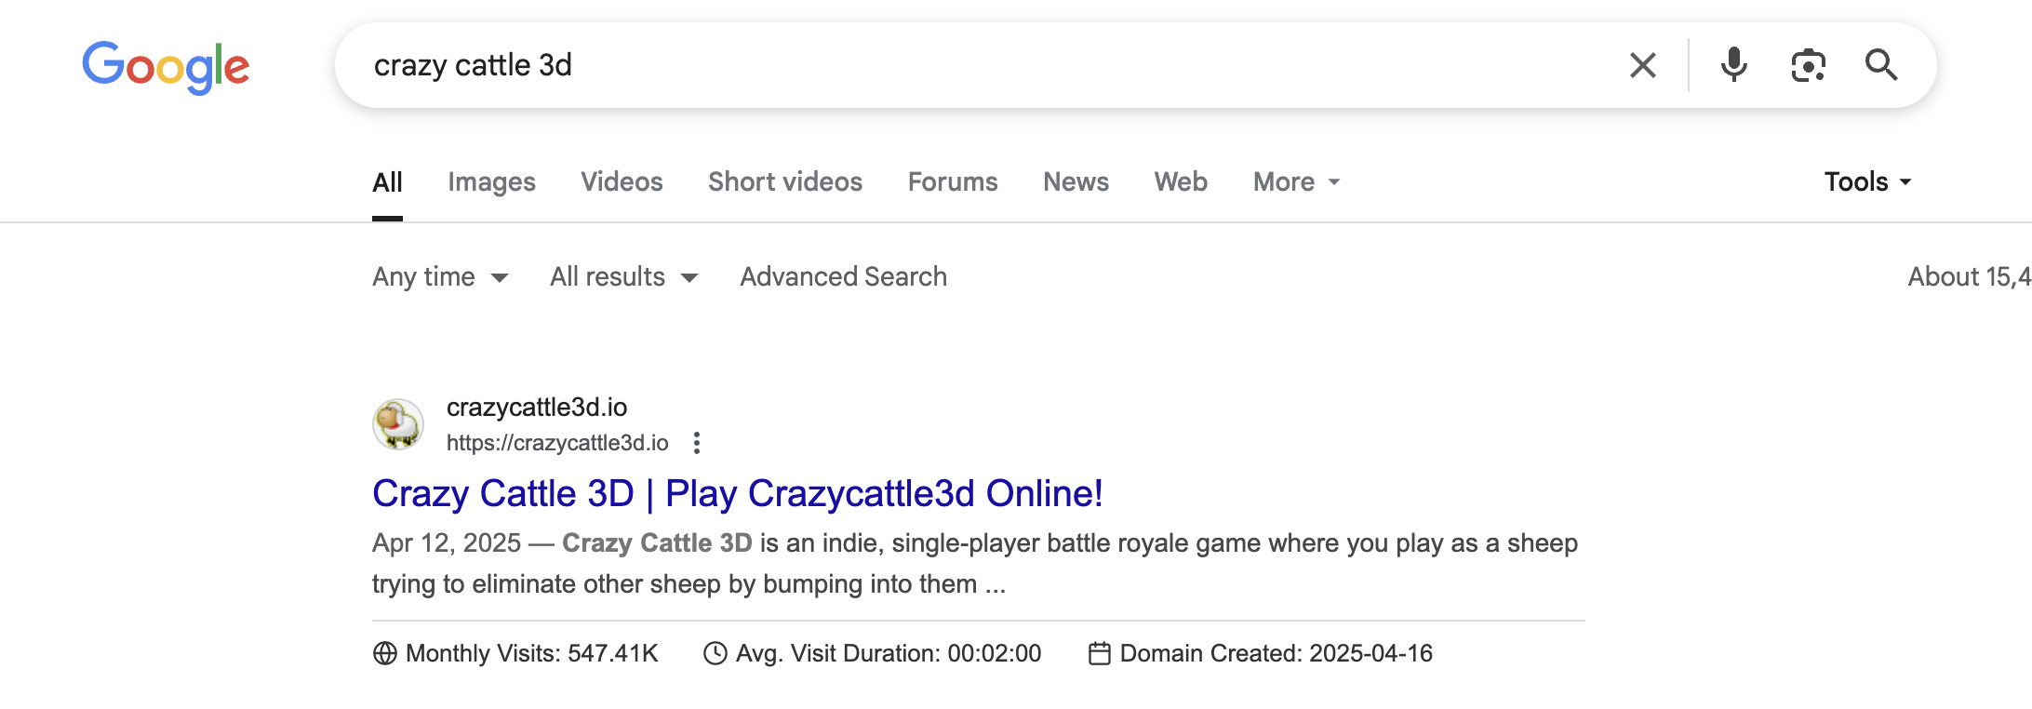Viewport: 2032px width, 709px height.
Task: Click the Monthly Visits: 547.41K text
Action: (x=532, y=654)
